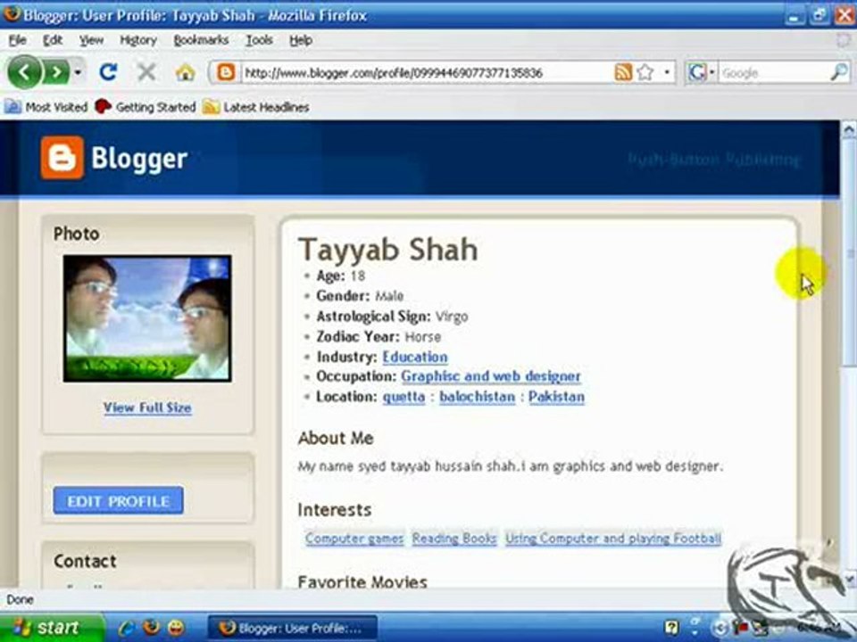857x642 pixels.
Task: Click the orange Blogger logo icon
Action: [62, 158]
